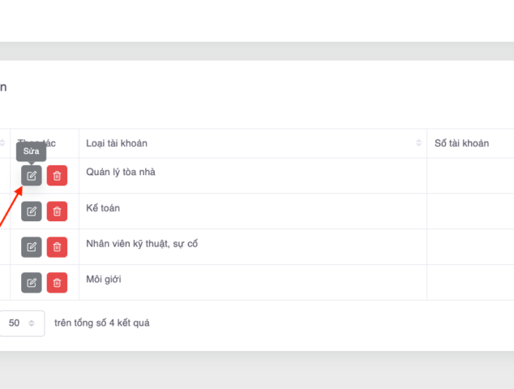
Task: Click the trên tổng số 4 kết quả text
Action: point(101,323)
